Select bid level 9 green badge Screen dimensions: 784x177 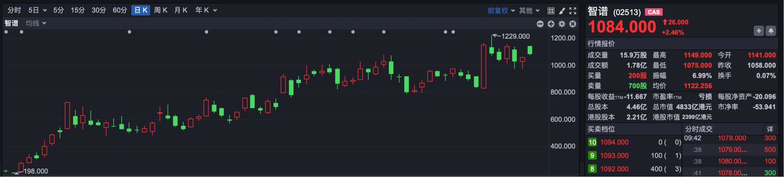click(x=592, y=155)
